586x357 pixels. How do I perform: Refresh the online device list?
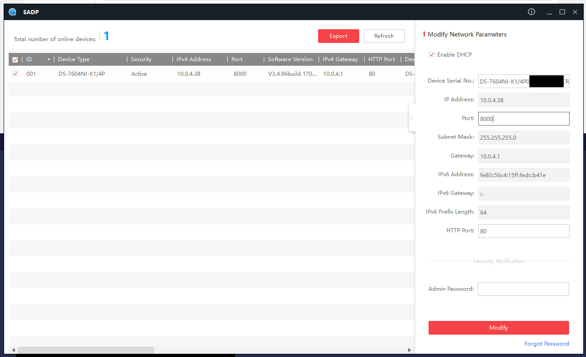pyautogui.click(x=384, y=36)
